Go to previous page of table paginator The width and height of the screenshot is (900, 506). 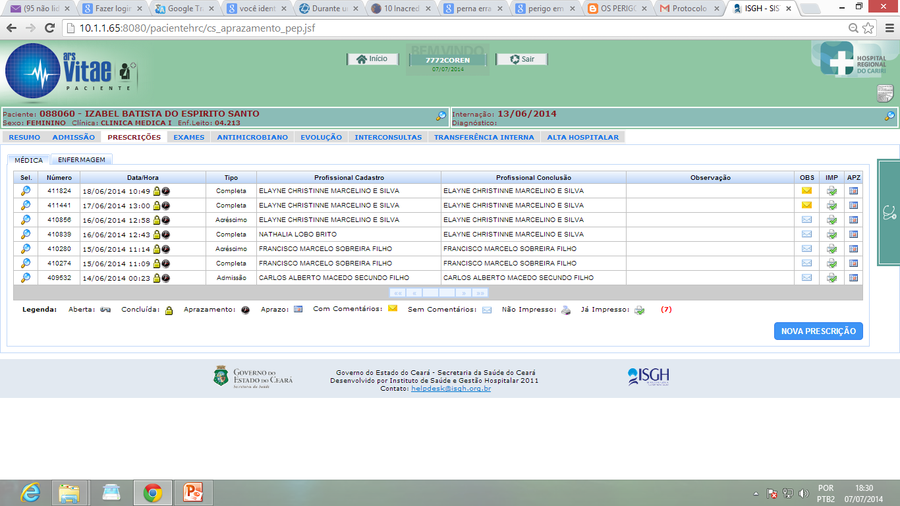click(414, 293)
